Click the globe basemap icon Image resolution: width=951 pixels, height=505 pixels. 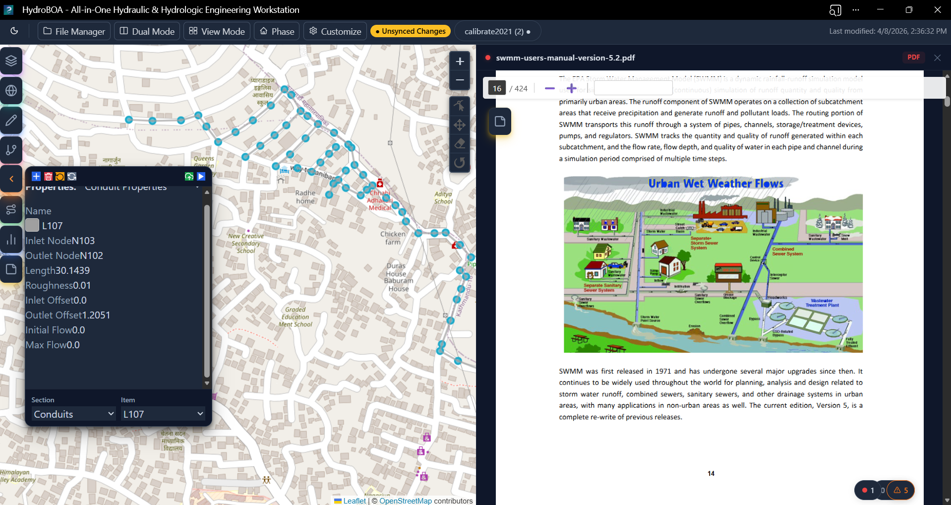click(11, 91)
